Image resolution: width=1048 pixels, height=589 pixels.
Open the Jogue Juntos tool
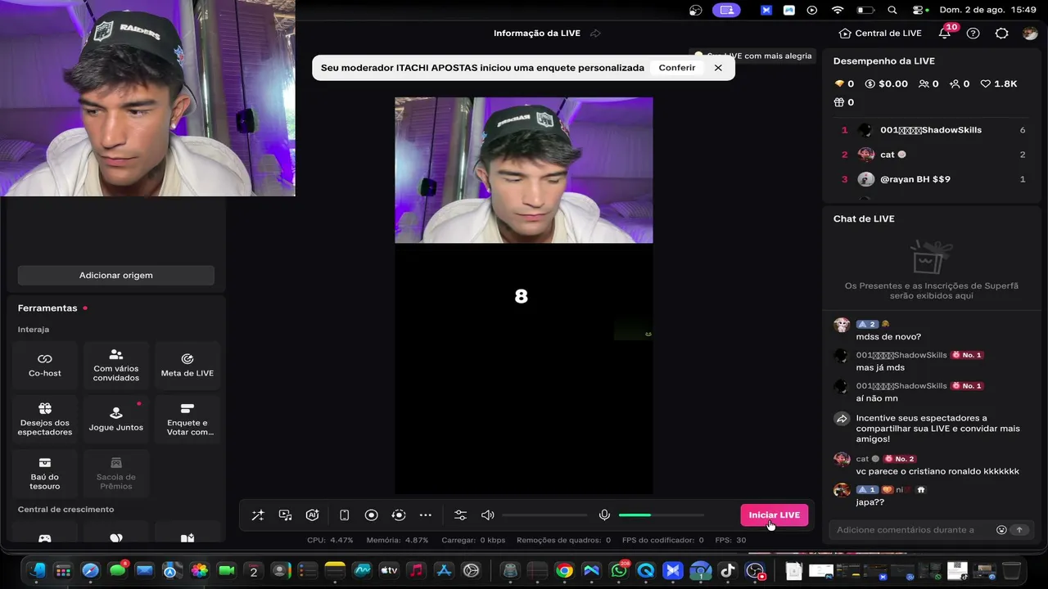116,419
